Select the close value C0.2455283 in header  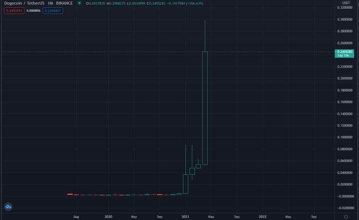pos(156,3)
